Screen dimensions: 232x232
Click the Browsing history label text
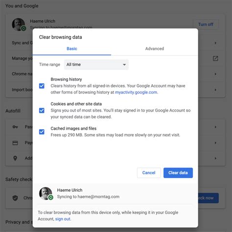pos(66,79)
